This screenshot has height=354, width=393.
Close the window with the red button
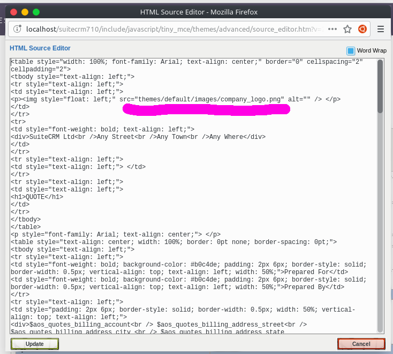[x=13, y=12]
